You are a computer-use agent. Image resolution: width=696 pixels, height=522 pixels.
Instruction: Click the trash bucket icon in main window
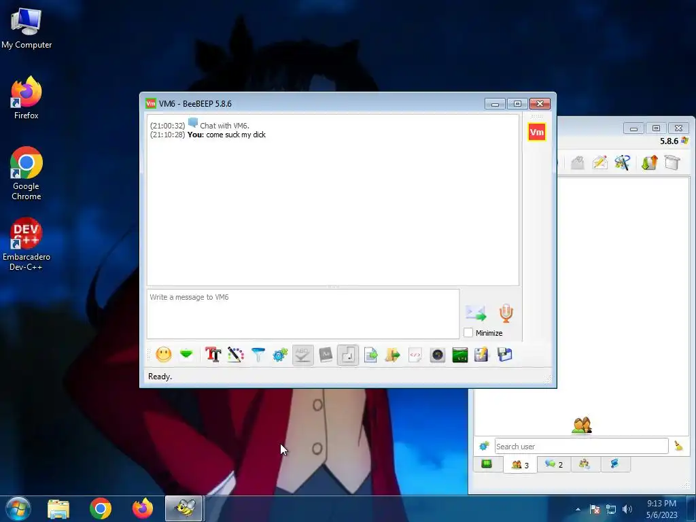coord(672,162)
